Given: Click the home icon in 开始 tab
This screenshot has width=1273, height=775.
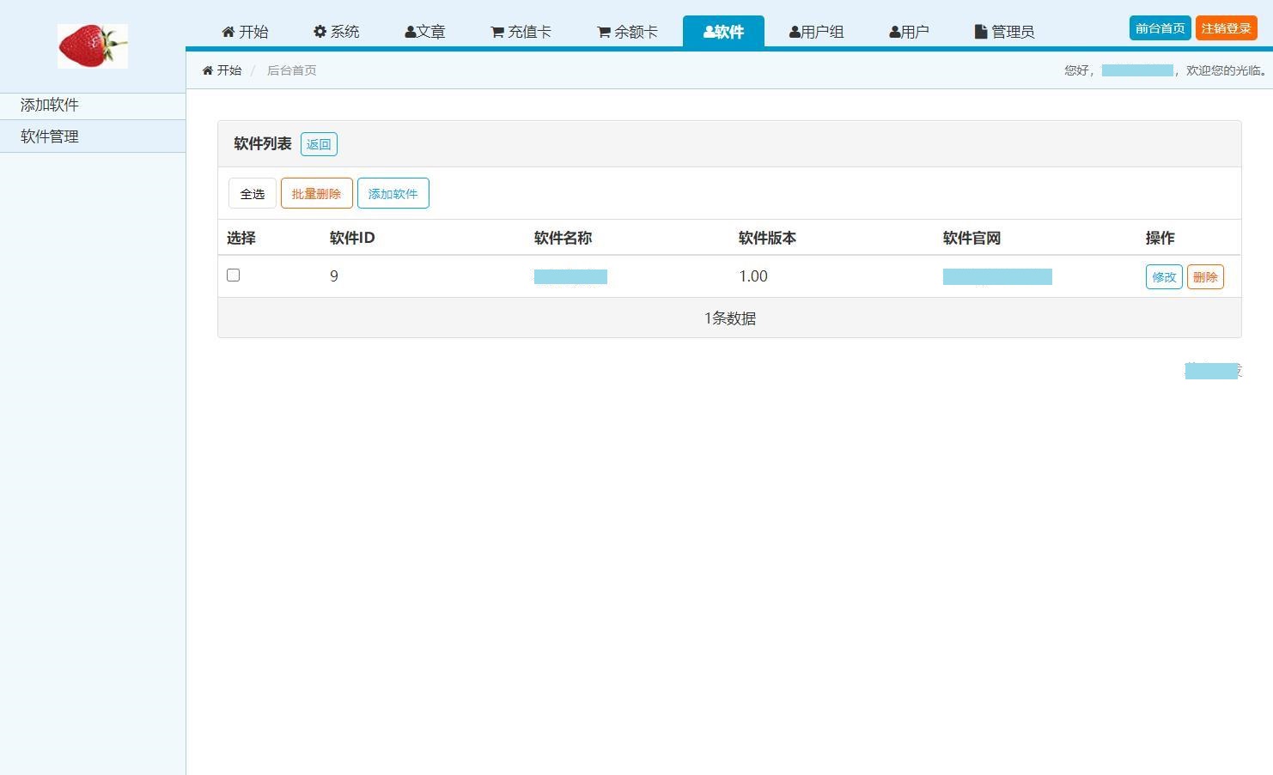Looking at the screenshot, I should coord(228,32).
